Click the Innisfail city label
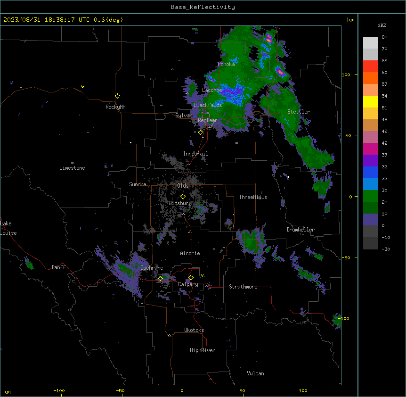Screen dimensions: 406x397 click(x=195, y=154)
